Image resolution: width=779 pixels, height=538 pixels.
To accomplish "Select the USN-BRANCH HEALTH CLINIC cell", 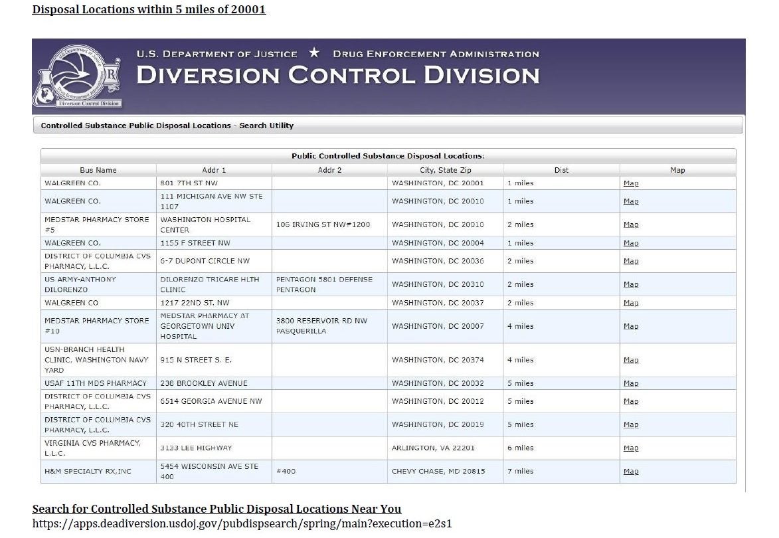I will coord(98,359).
